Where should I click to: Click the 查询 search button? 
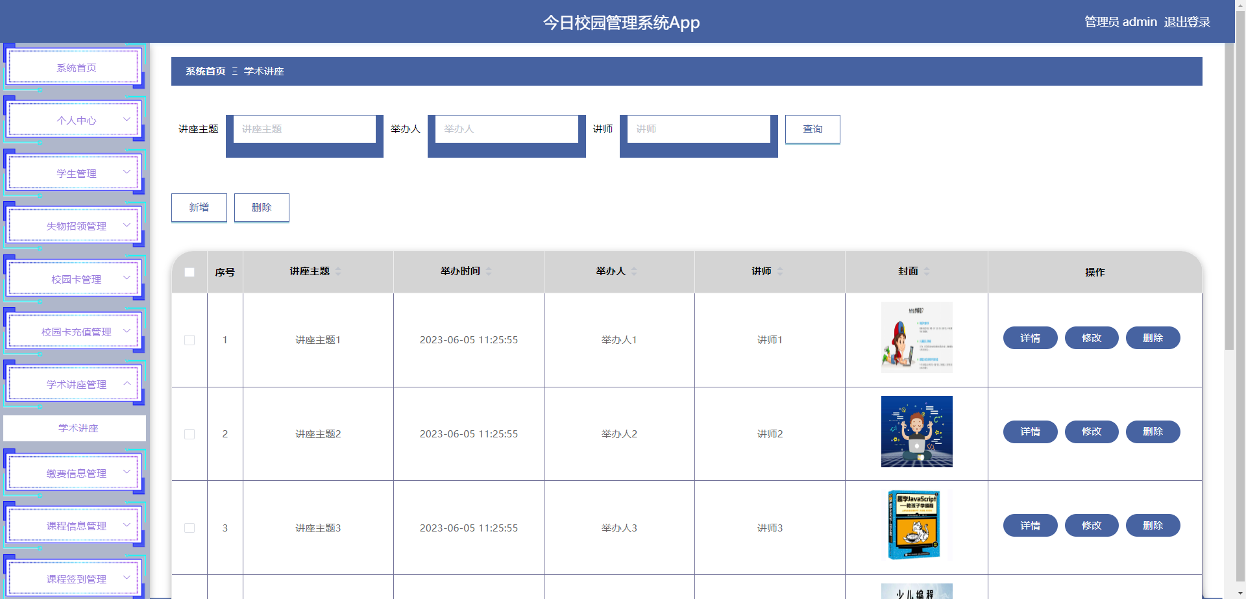(x=812, y=129)
